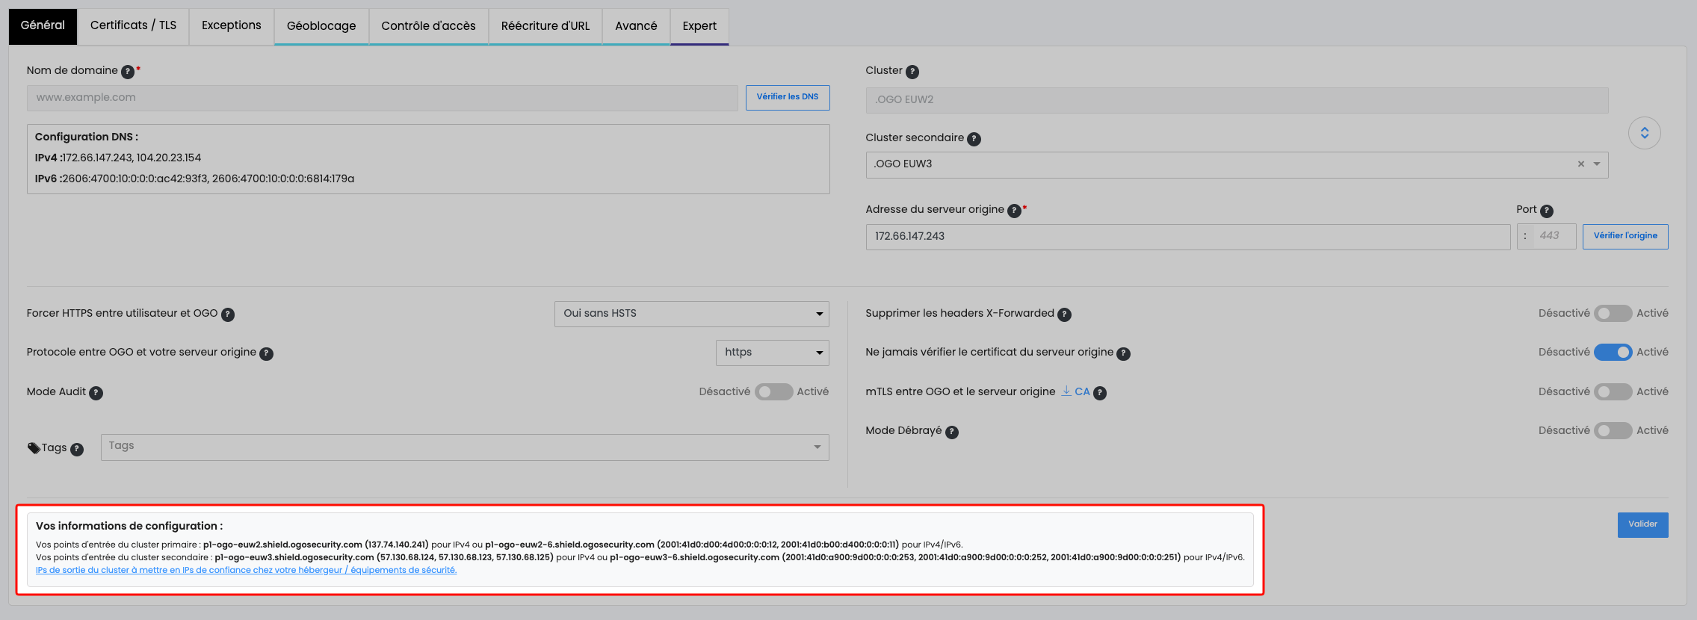The height and width of the screenshot is (620, 1697).
Task: Show help for Cluster secondaire
Action: (974, 139)
